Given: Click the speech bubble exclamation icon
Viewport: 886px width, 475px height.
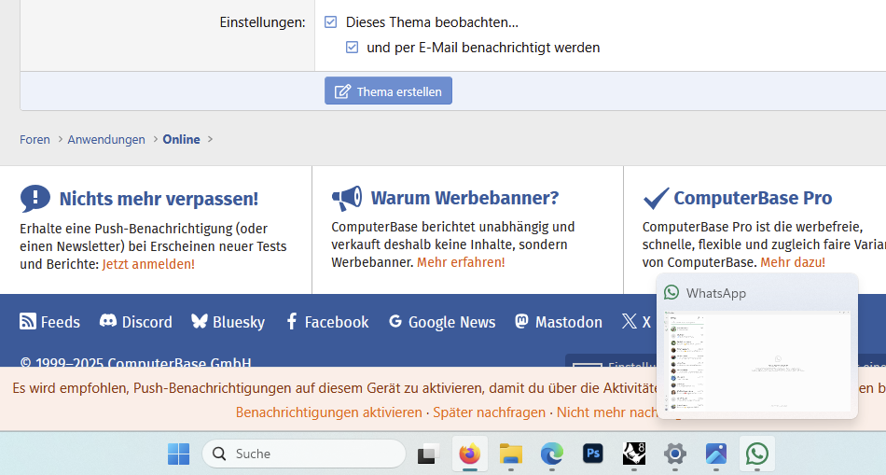Looking at the screenshot, I should pos(35,199).
